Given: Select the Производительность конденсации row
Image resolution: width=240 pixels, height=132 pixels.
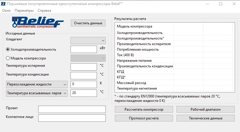Looking at the screenshot, I should (x=175, y=66).
